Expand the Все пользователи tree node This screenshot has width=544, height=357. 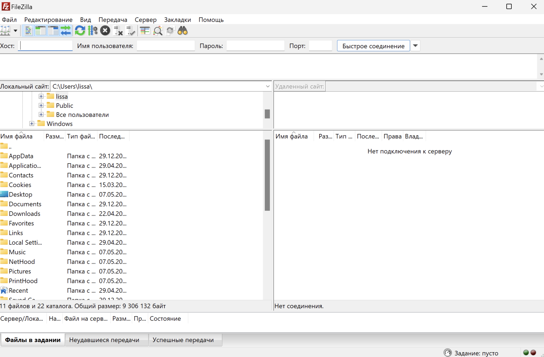(x=41, y=115)
